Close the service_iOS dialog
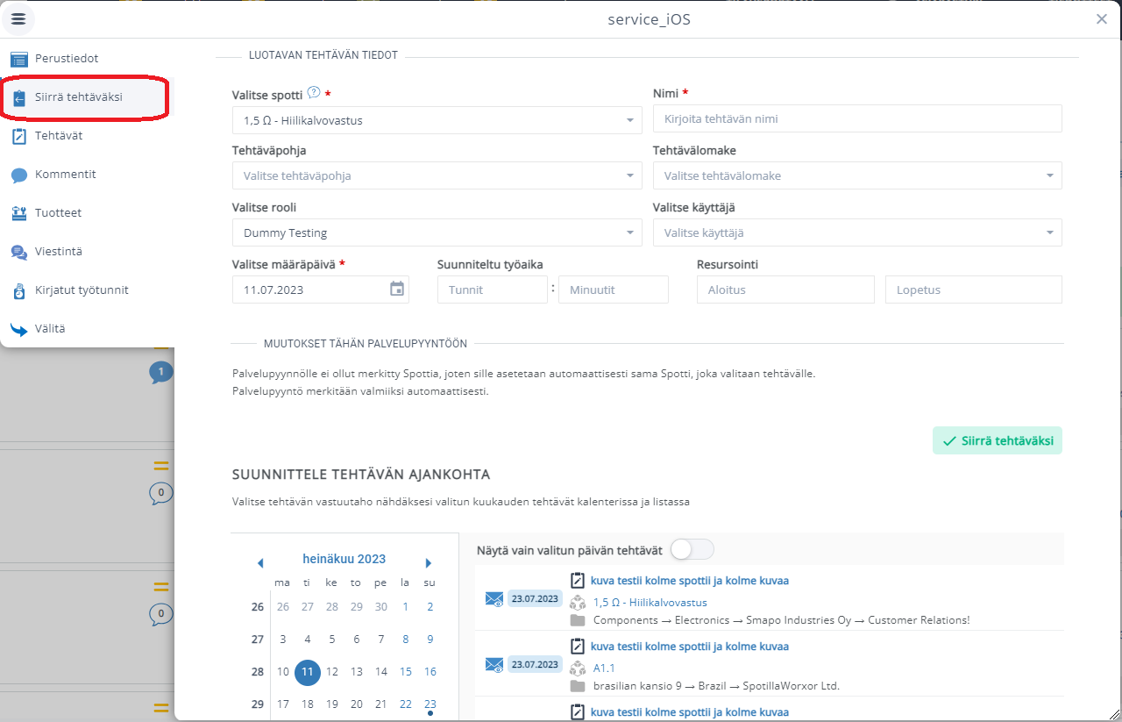Screen dimensions: 1122x722 [1102, 19]
